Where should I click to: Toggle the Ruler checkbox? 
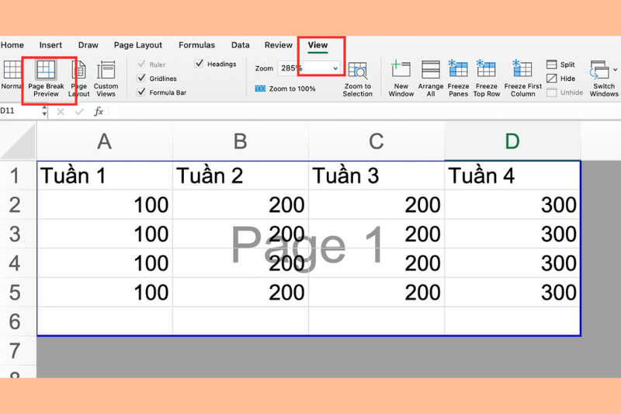tap(141, 64)
